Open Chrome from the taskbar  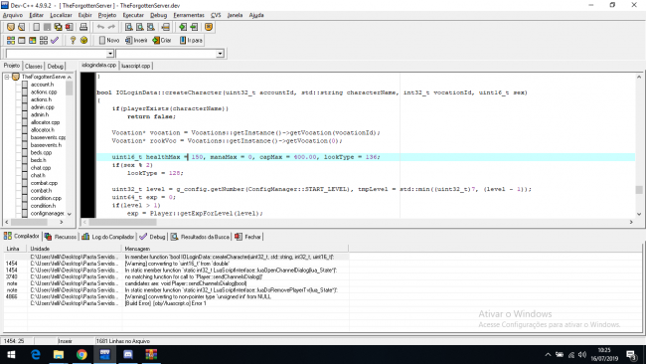click(81, 354)
